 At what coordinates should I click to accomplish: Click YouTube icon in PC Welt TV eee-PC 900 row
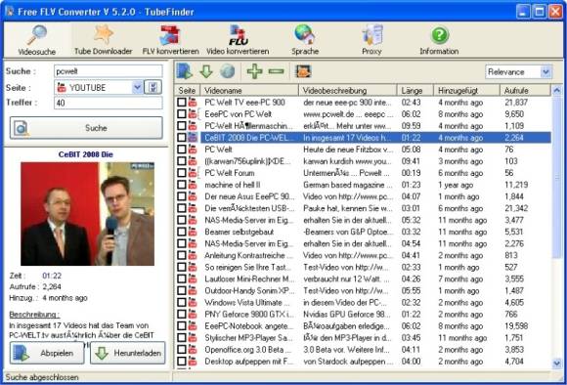pos(193,103)
